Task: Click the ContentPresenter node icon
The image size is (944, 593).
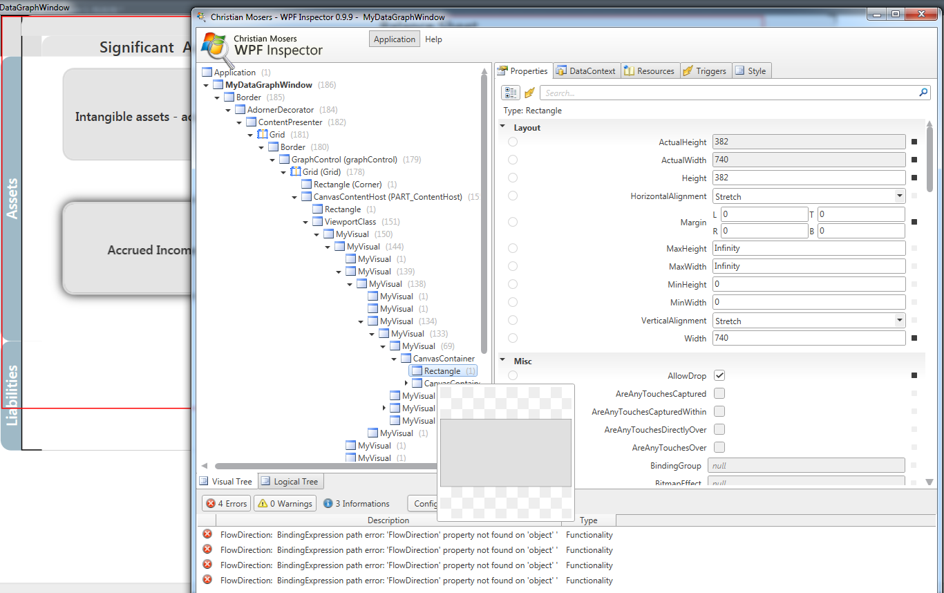Action: [x=251, y=122]
